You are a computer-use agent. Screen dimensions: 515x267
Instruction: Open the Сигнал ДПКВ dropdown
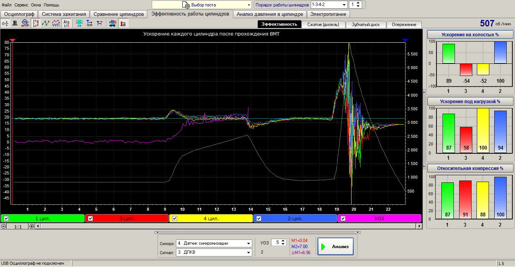tap(214, 253)
